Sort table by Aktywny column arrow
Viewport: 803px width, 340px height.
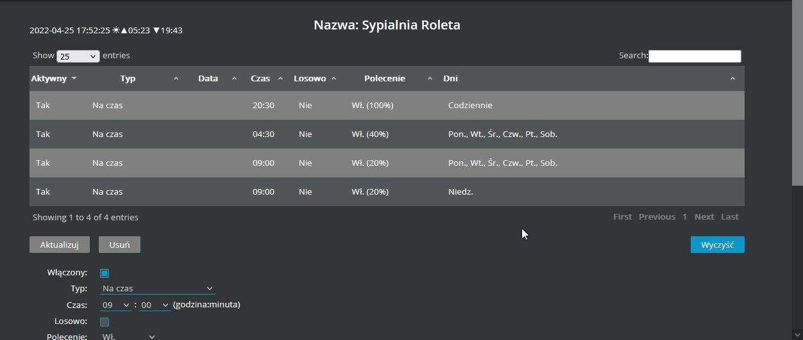coord(74,79)
